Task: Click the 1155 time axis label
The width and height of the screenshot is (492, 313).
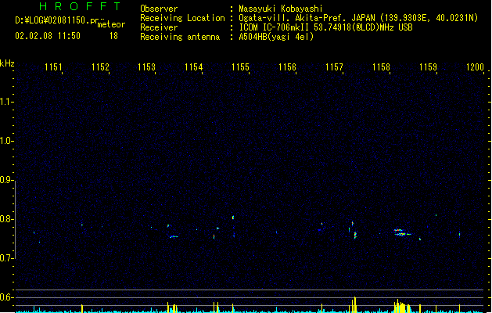Action: pyautogui.click(x=240, y=67)
